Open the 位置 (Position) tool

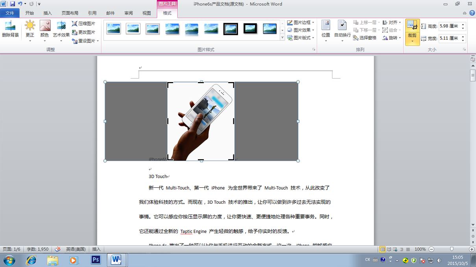(326, 31)
